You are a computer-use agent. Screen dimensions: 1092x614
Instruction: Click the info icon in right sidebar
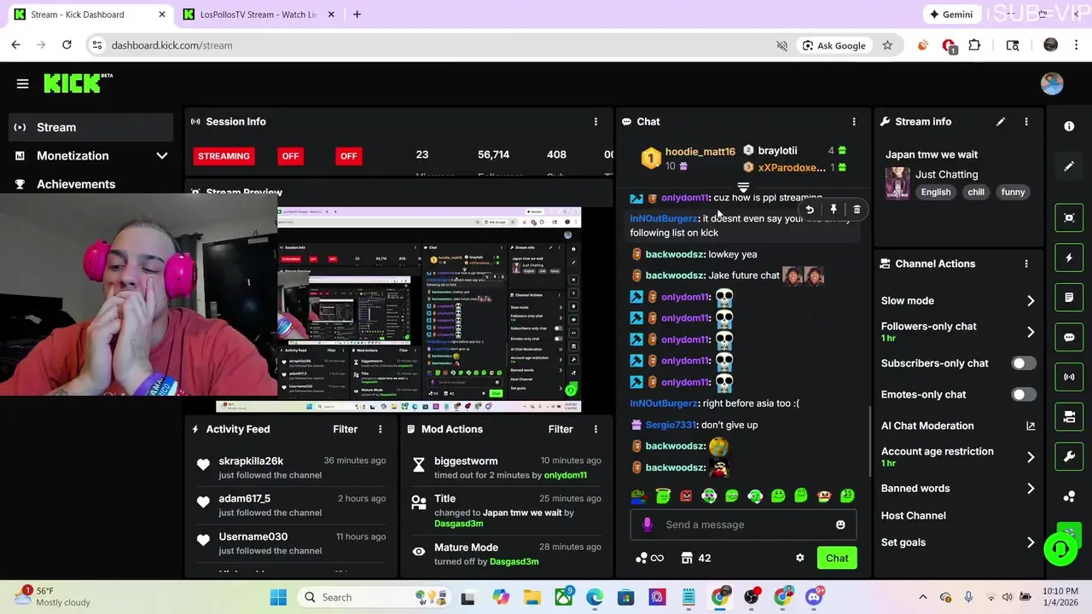coord(1069,126)
